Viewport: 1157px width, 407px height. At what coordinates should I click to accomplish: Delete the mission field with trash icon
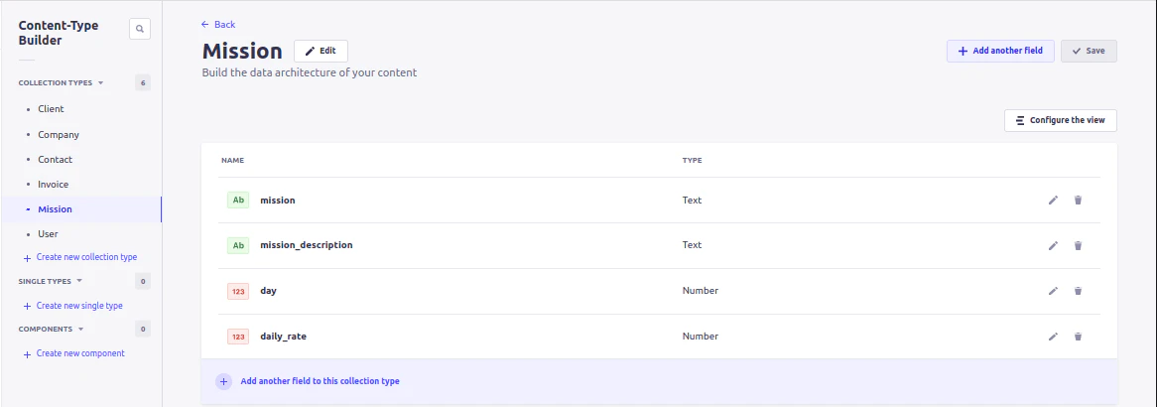[x=1079, y=201]
